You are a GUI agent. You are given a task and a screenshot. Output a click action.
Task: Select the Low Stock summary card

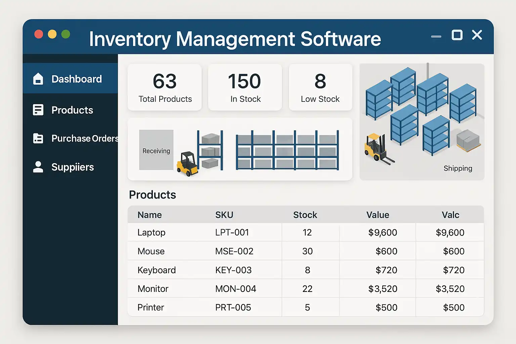tap(320, 87)
